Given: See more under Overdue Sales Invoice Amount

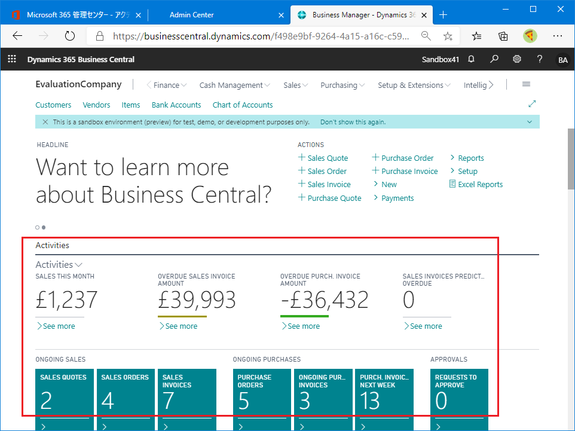Looking at the screenshot, I should point(178,326).
